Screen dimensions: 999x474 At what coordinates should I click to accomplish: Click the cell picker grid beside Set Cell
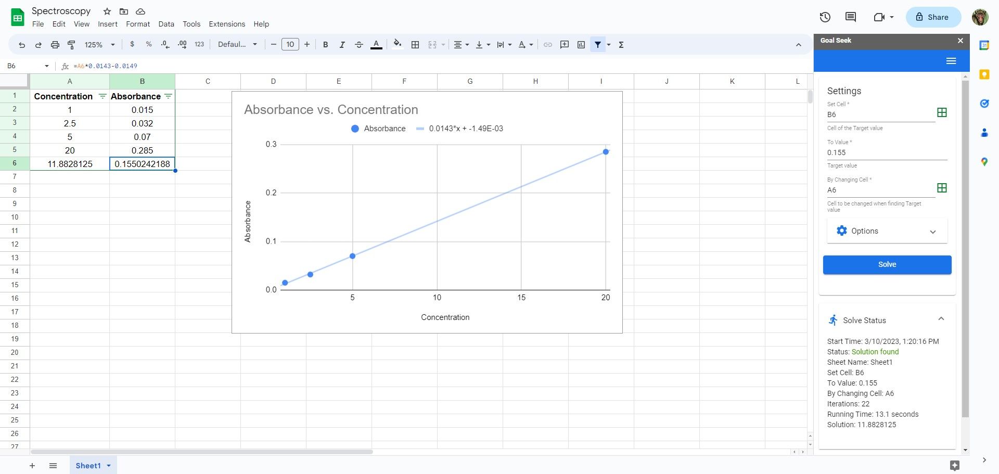[942, 112]
